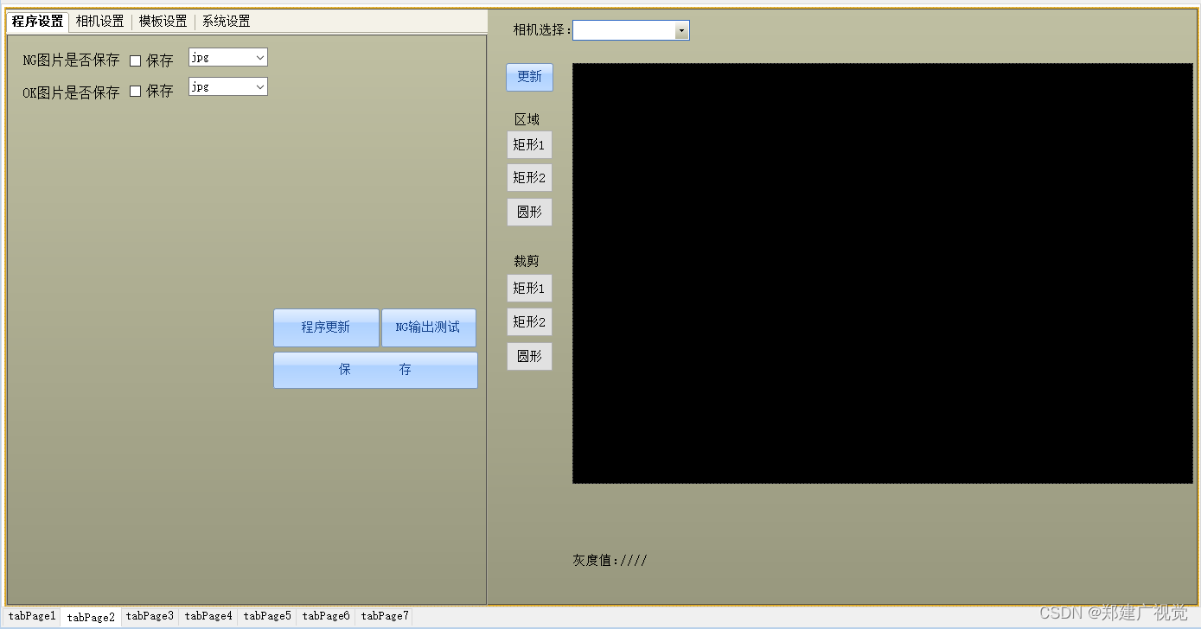Open the 系统设置 tab
The height and width of the screenshot is (629, 1201).
pos(226,22)
